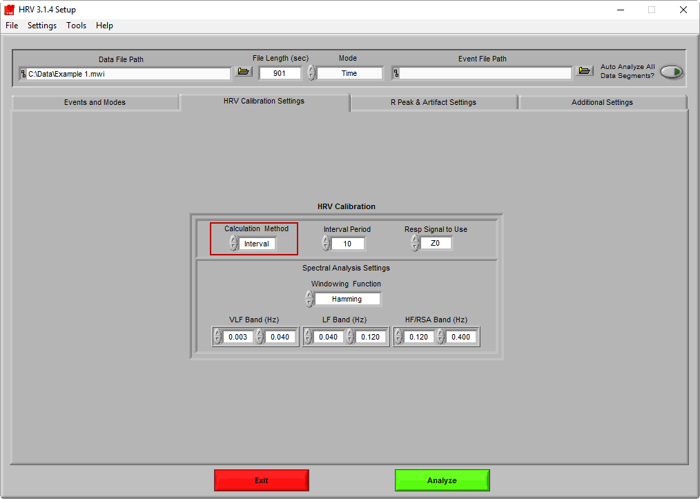Open the File menu
The image size is (700, 499).
click(x=12, y=26)
